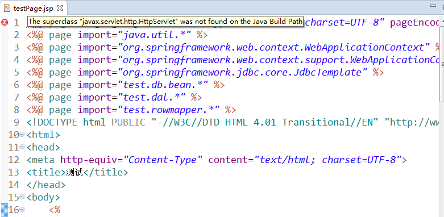Click the JdbcTemplate import on line 5

(242, 72)
